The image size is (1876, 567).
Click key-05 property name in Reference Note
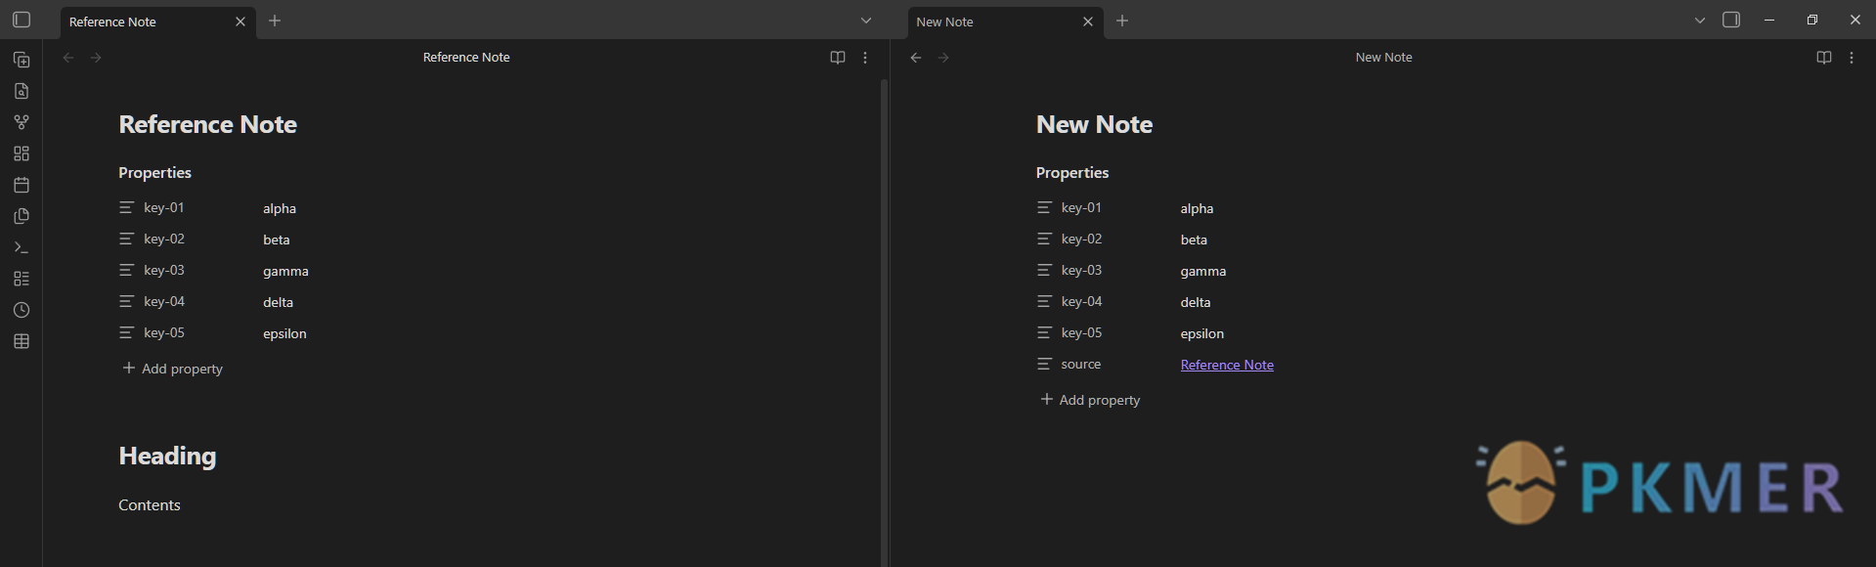point(164,332)
